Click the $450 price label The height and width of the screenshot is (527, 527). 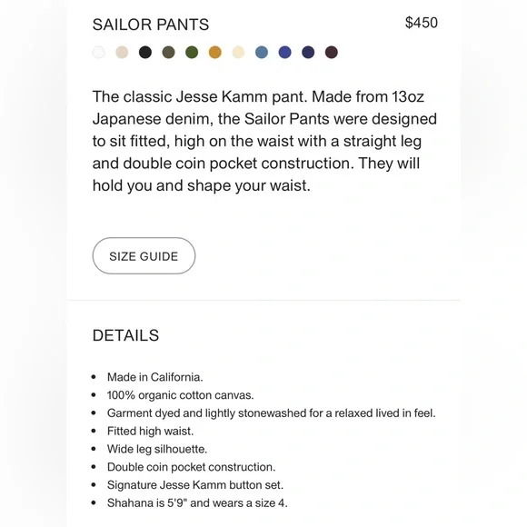click(421, 23)
